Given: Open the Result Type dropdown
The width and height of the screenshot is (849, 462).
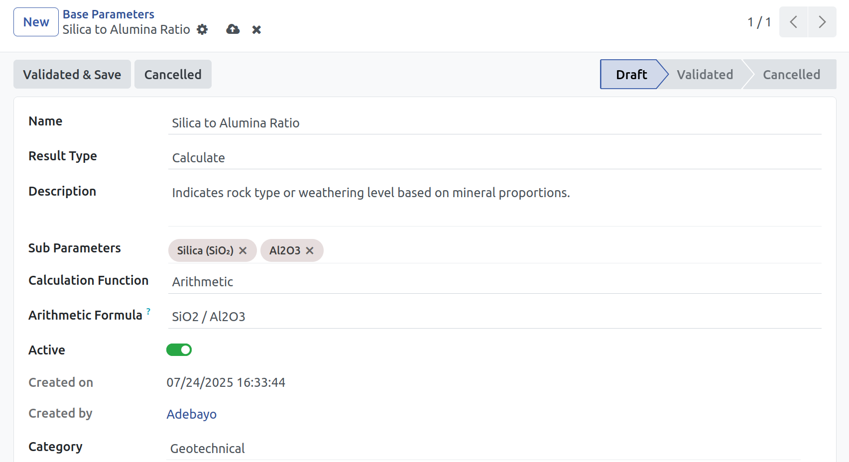Looking at the screenshot, I should 494,158.
